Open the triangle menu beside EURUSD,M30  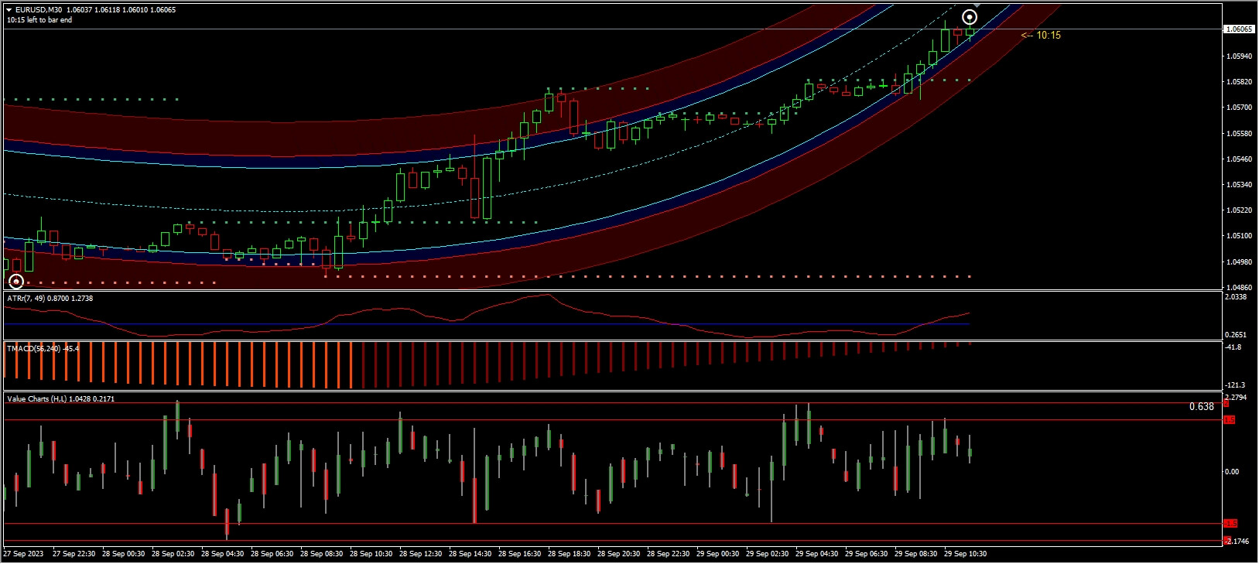(x=9, y=10)
